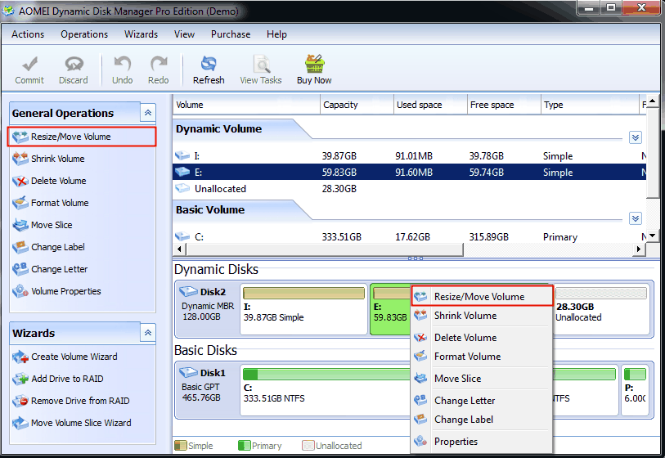Click the Commit checkmark icon
The image size is (665, 458).
29,64
